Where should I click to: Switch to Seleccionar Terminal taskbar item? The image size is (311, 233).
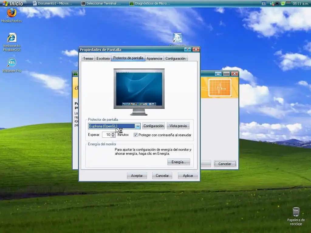pyautogui.click(x=101, y=3)
